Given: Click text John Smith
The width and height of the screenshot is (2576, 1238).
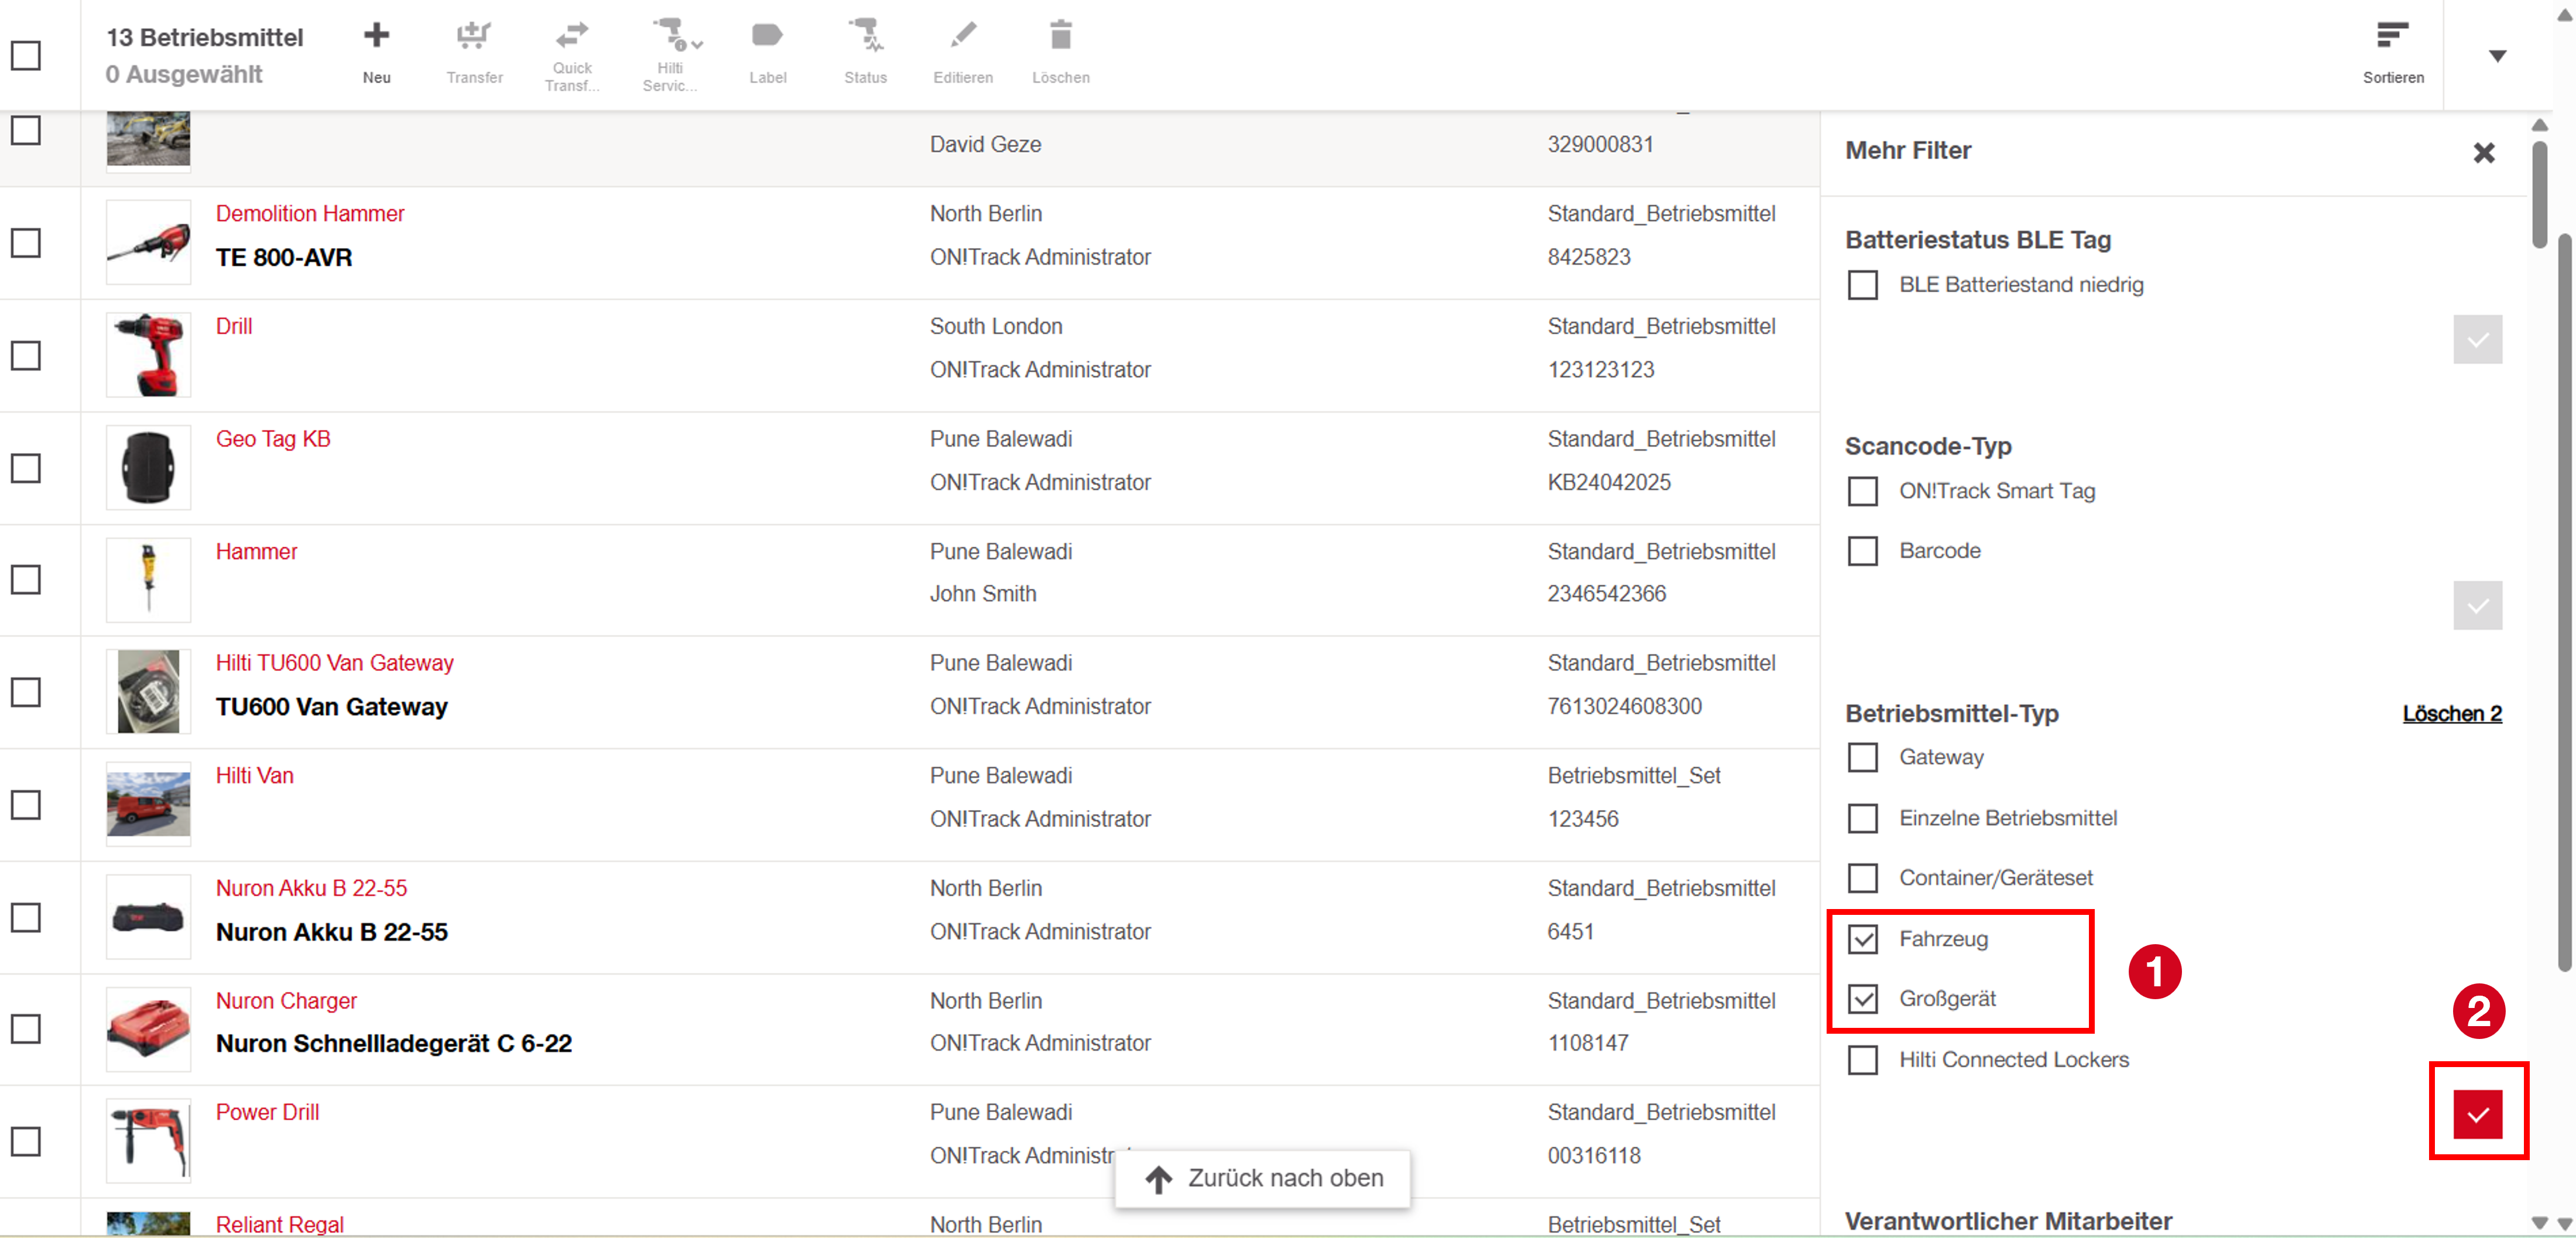Looking at the screenshot, I should [983, 594].
